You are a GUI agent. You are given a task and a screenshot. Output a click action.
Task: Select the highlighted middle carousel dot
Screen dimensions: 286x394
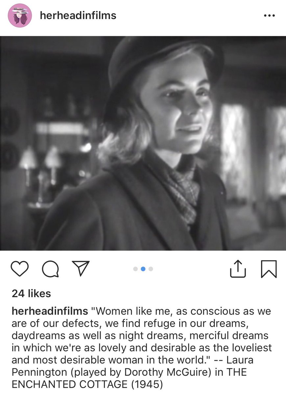143,269
